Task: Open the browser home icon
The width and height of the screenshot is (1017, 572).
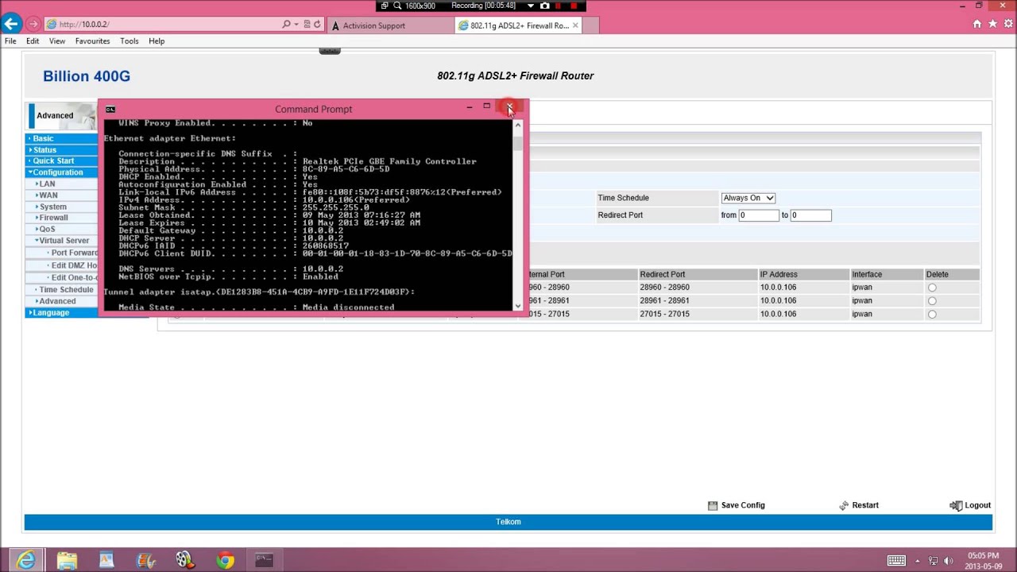Action: pos(976,25)
